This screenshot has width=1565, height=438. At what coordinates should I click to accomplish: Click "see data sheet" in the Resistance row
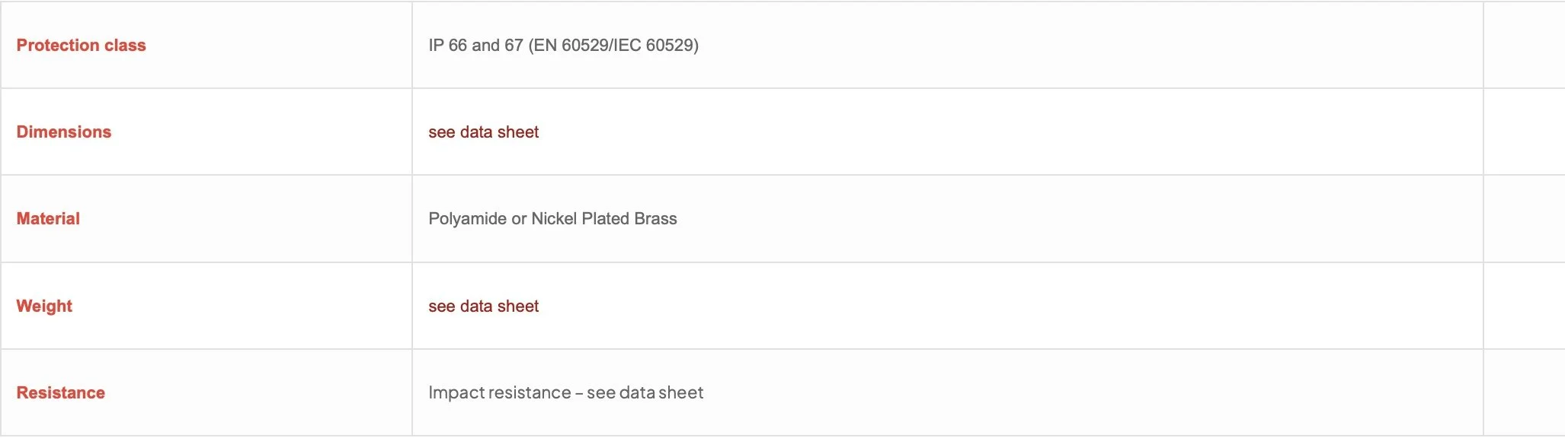click(645, 393)
